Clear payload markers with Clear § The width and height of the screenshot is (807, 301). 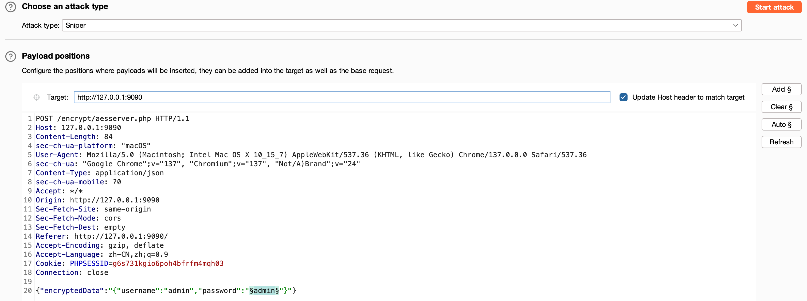coord(781,107)
